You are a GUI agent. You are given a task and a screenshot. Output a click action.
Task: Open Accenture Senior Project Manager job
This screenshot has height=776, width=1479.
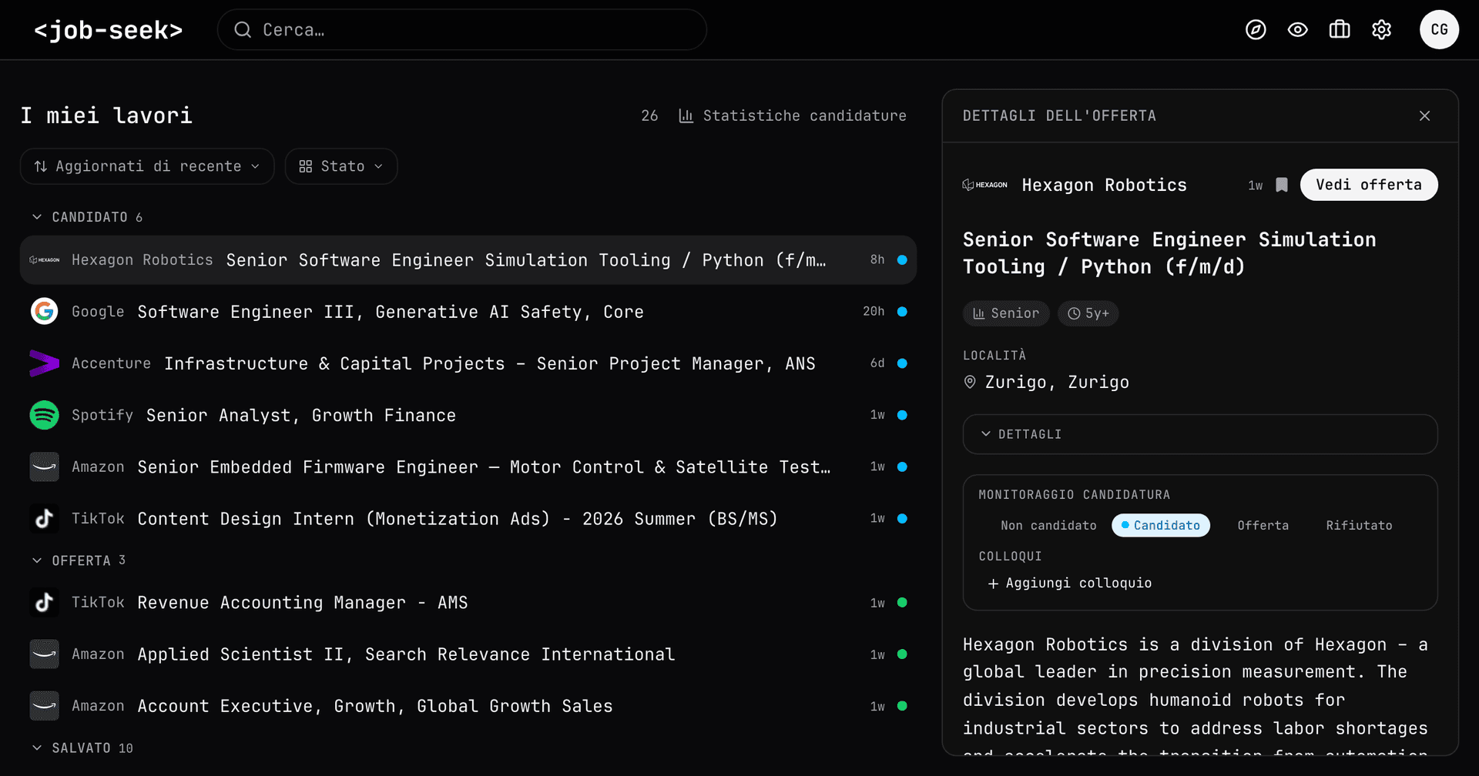coord(468,363)
